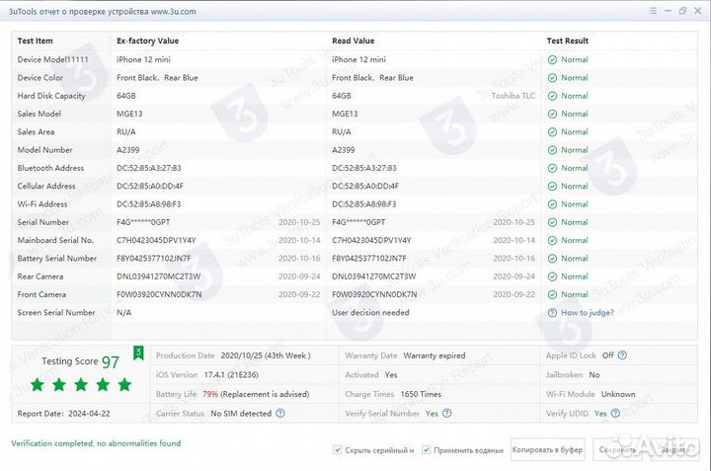Click the green check icon for Rear Camera
This screenshot has width=711, height=471.
coord(552,276)
